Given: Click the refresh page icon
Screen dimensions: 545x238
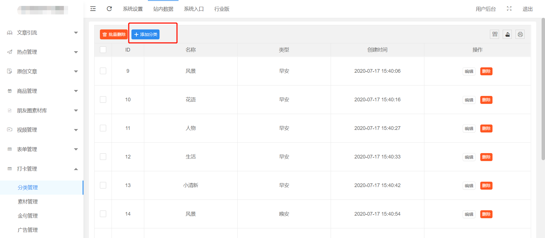Looking at the screenshot, I should [109, 9].
